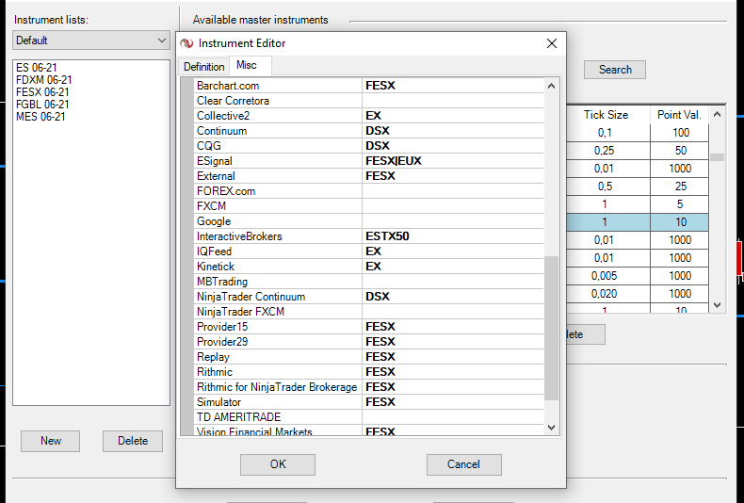Image resolution: width=744 pixels, height=503 pixels.
Task: Click the Continuum value field DSX
Action: pos(453,131)
